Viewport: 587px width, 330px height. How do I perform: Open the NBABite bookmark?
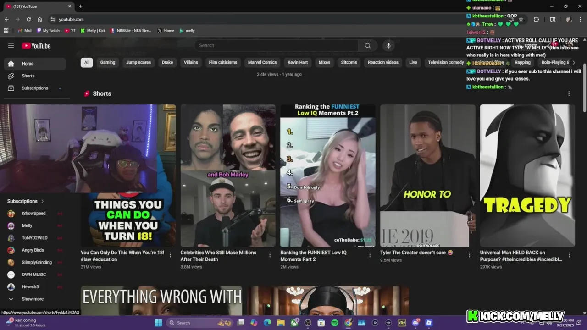tap(130, 31)
